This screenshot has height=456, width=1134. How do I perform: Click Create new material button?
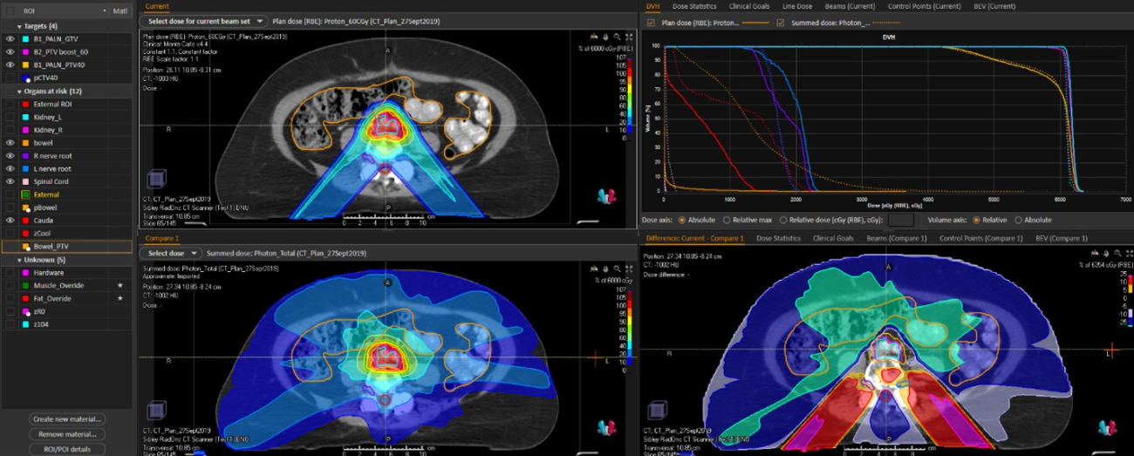tap(67, 419)
